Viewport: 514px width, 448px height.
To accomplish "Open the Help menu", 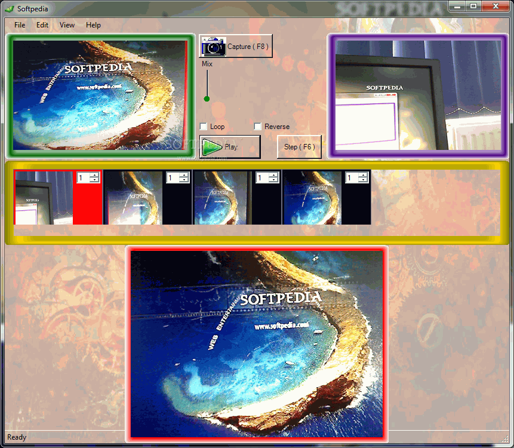I will pyautogui.click(x=93, y=25).
